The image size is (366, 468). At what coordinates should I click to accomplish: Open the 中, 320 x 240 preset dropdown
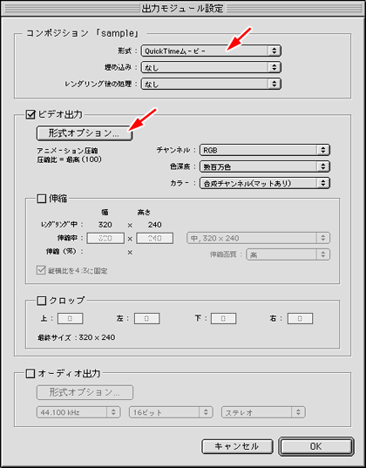(258, 238)
